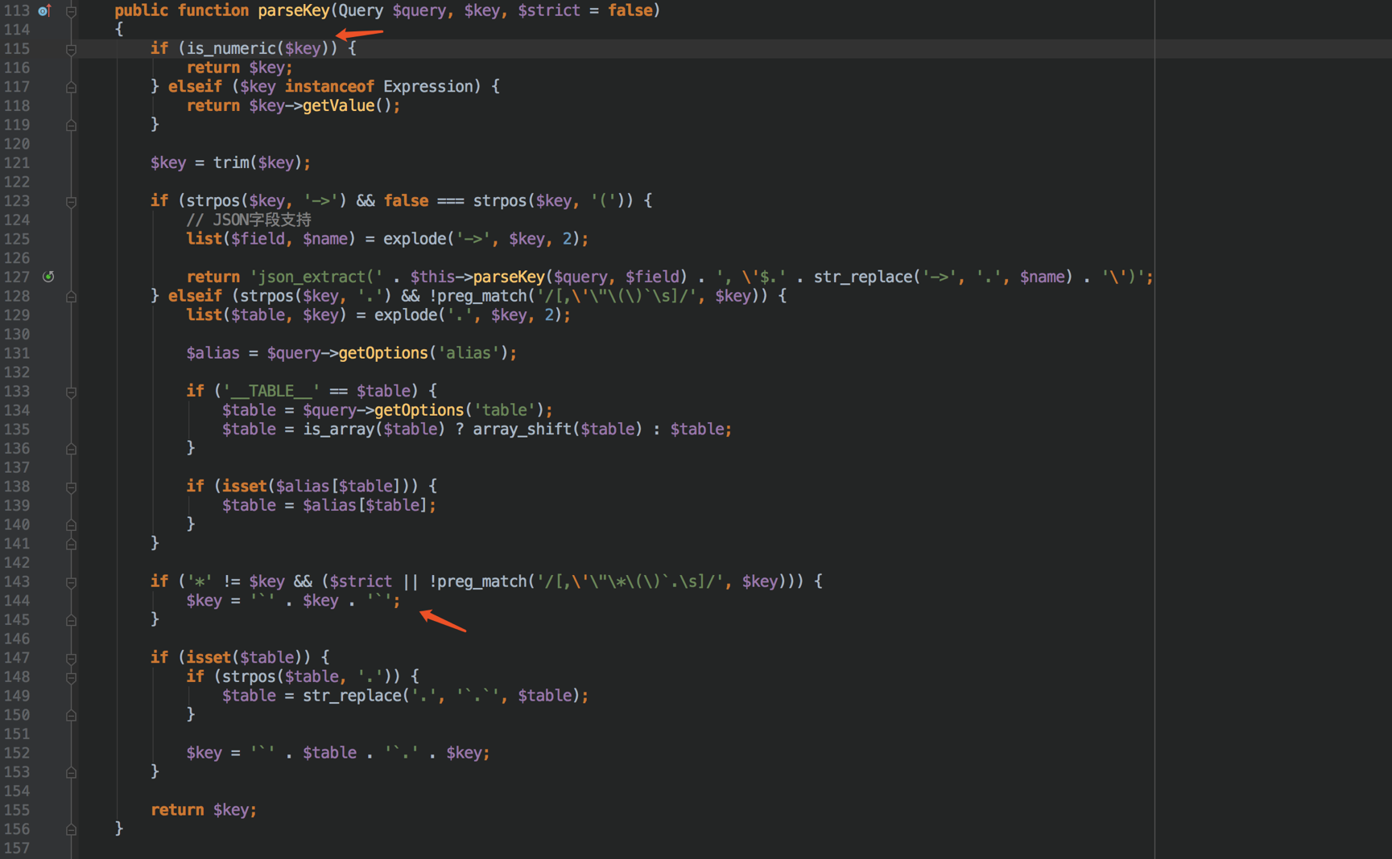Click the closing fold marker on line 156

click(x=71, y=829)
